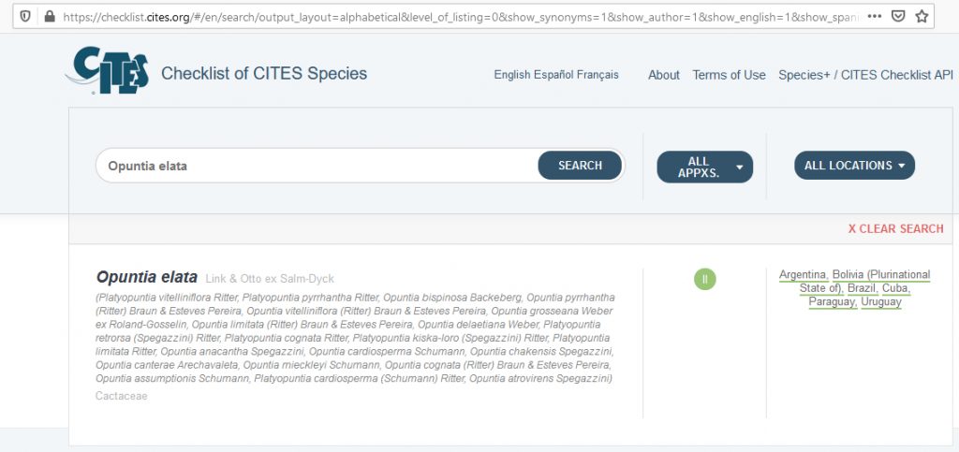Click synonym Opuntia bispinosa Backeberg
This screenshot has height=452, width=959.
454,298
